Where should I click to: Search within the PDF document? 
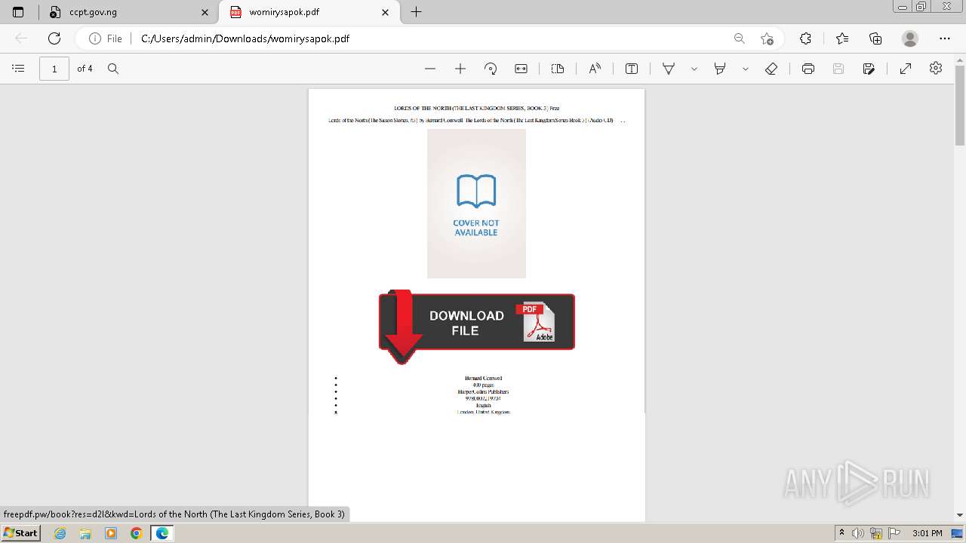[113, 69]
